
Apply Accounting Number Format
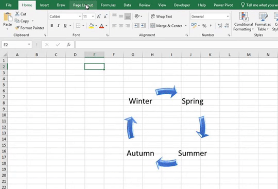click(x=194, y=26)
